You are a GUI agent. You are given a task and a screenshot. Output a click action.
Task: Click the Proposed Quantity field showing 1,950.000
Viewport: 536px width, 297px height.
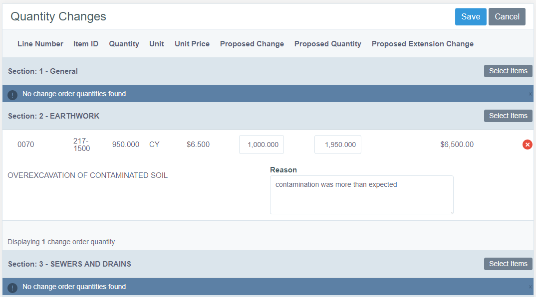click(337, 145)
